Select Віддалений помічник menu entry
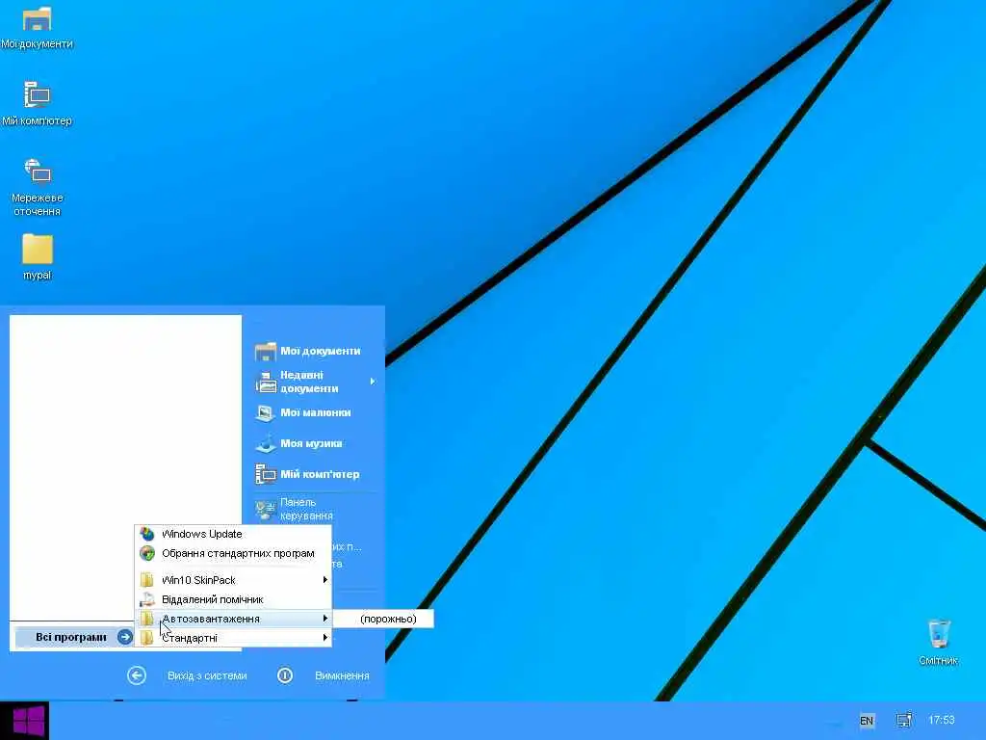 (233, 599)
